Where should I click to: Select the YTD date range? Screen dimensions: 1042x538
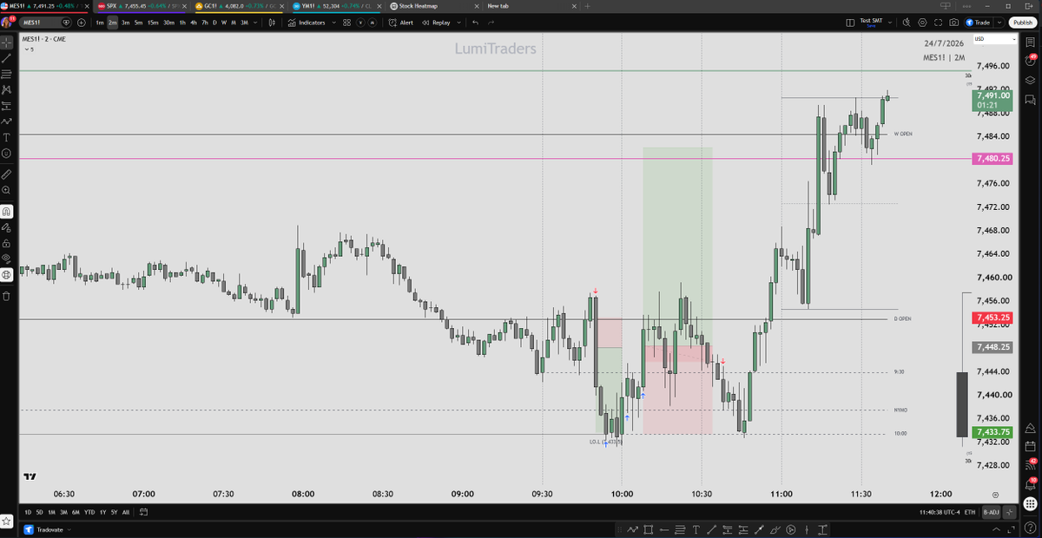(x=90, y=512)
